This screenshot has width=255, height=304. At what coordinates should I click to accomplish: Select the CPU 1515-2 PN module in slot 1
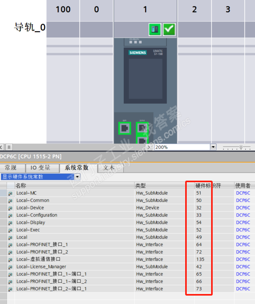click(x=145, y=91)
